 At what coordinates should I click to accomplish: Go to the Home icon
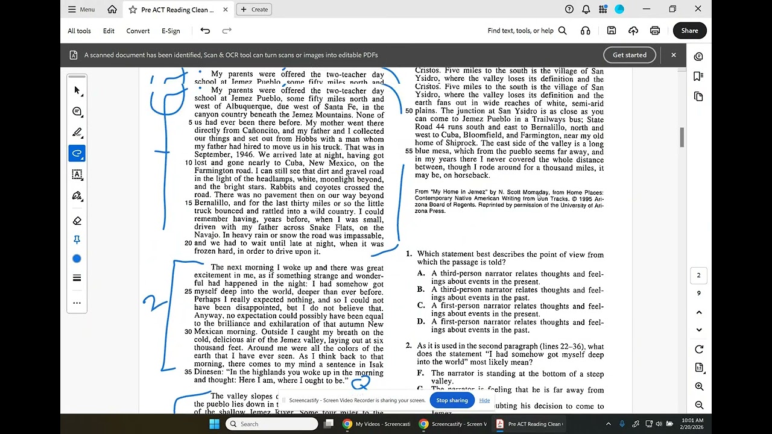point(112,9)
